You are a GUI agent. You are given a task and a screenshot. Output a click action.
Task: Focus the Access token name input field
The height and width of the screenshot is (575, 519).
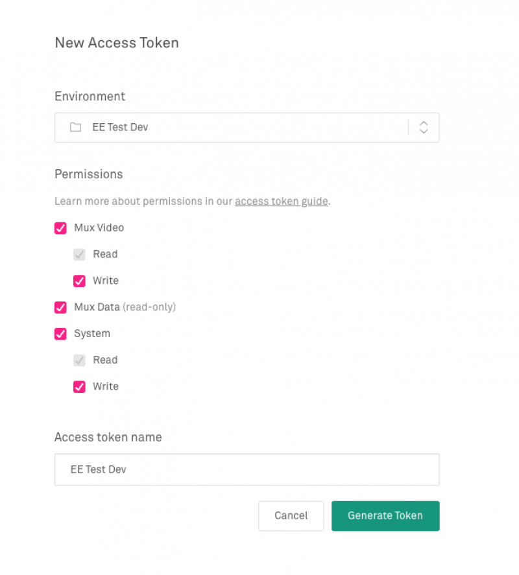(247, 469)
